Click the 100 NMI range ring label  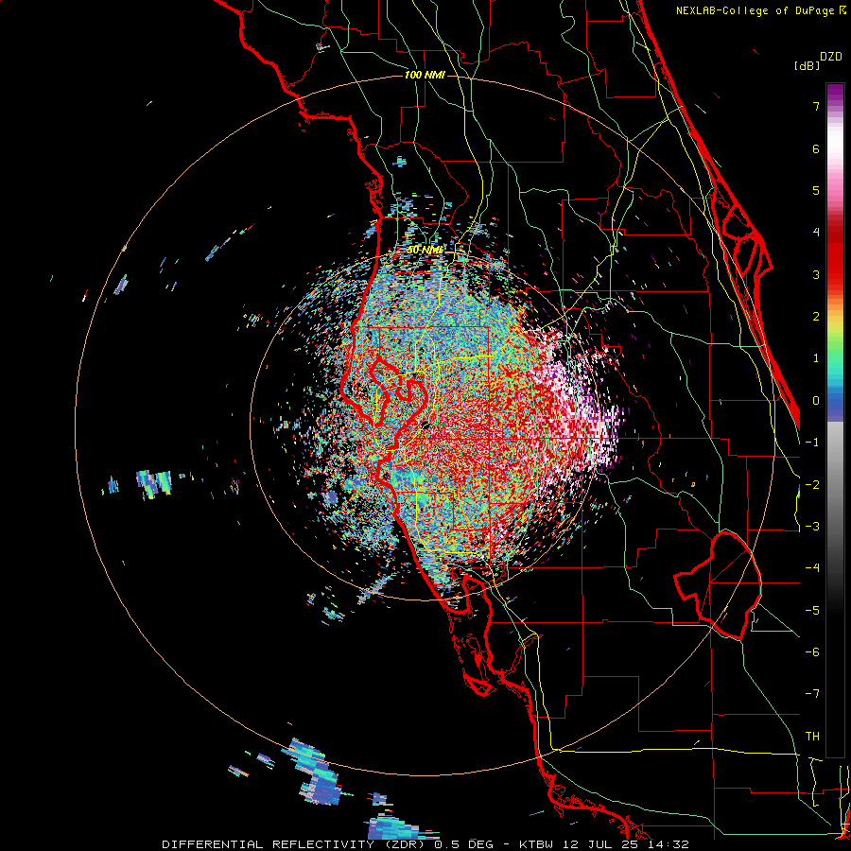point(425,75)
